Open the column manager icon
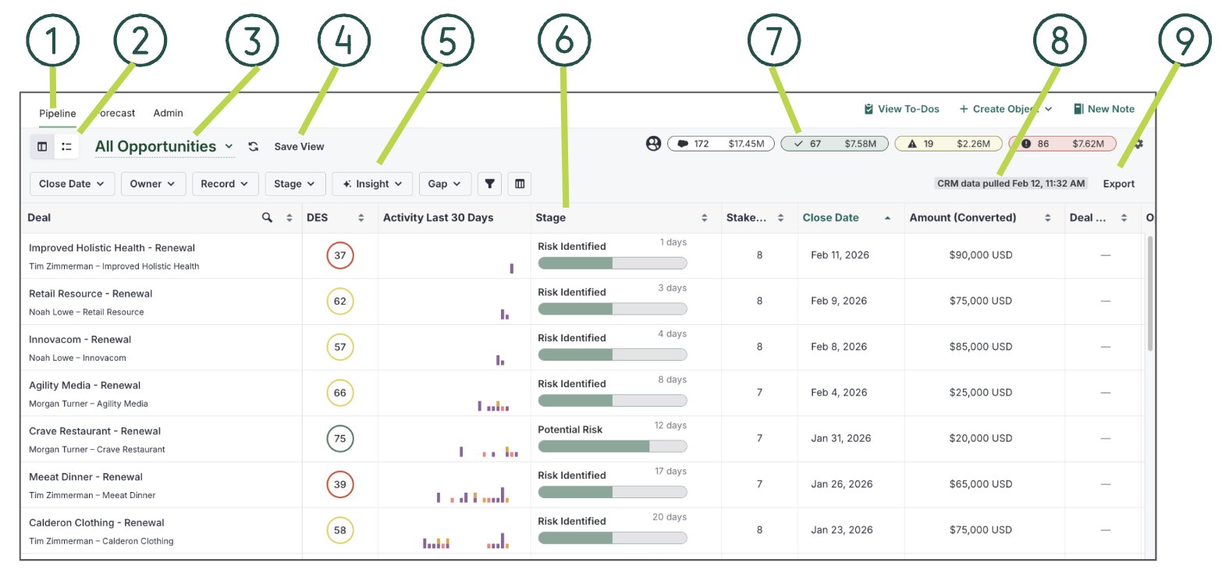Image resolution: width=1222 pixels, height=570 pixels. (520, 183)
